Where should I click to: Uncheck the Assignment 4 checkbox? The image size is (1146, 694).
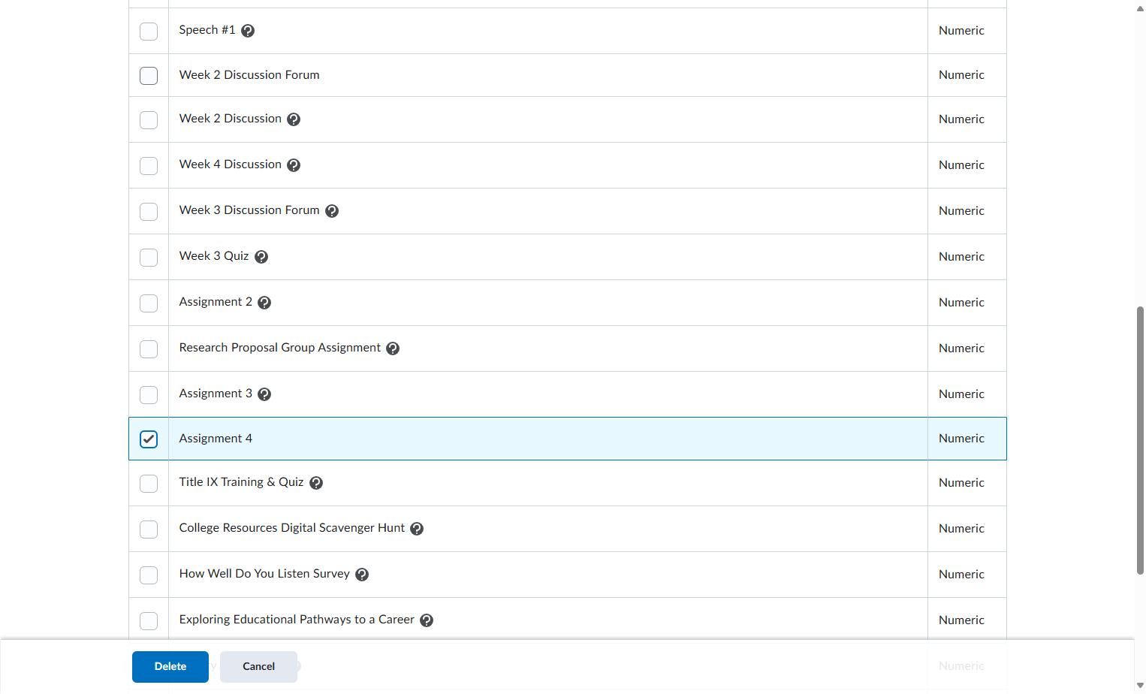coord(149,439)
